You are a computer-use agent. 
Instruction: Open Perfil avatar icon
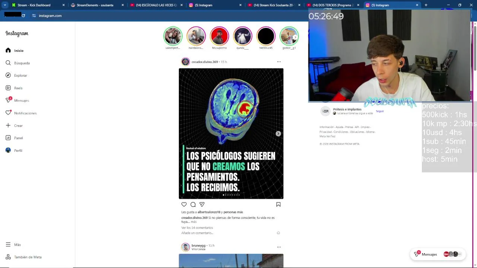(8, 150)
